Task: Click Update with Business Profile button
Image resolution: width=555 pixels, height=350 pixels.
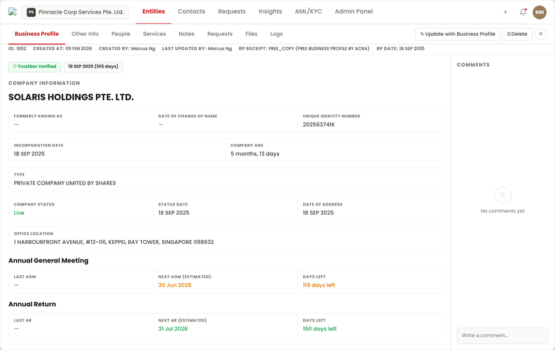Action: 458,34
